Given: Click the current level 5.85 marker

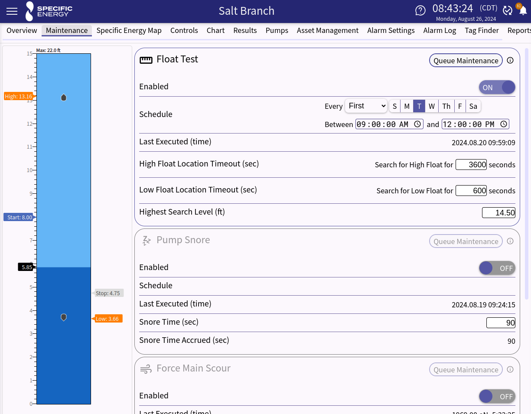Looking at the screenshot, I should [26, 267].
